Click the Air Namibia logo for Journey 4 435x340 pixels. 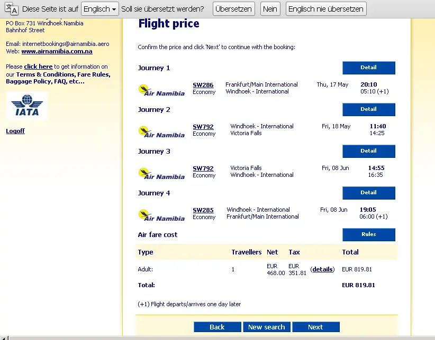click(161, 215)
